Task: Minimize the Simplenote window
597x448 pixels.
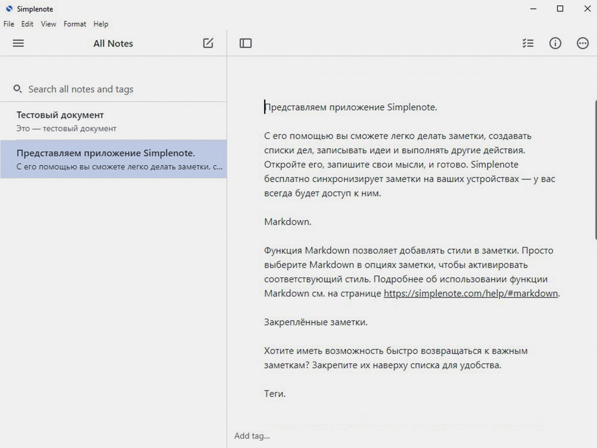Action: [533, 9]
